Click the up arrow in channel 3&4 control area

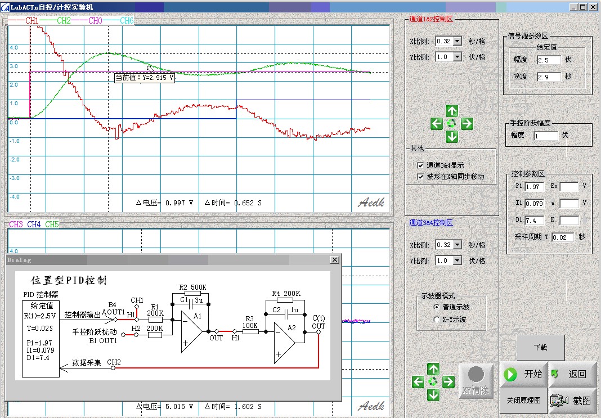point(433,369)
